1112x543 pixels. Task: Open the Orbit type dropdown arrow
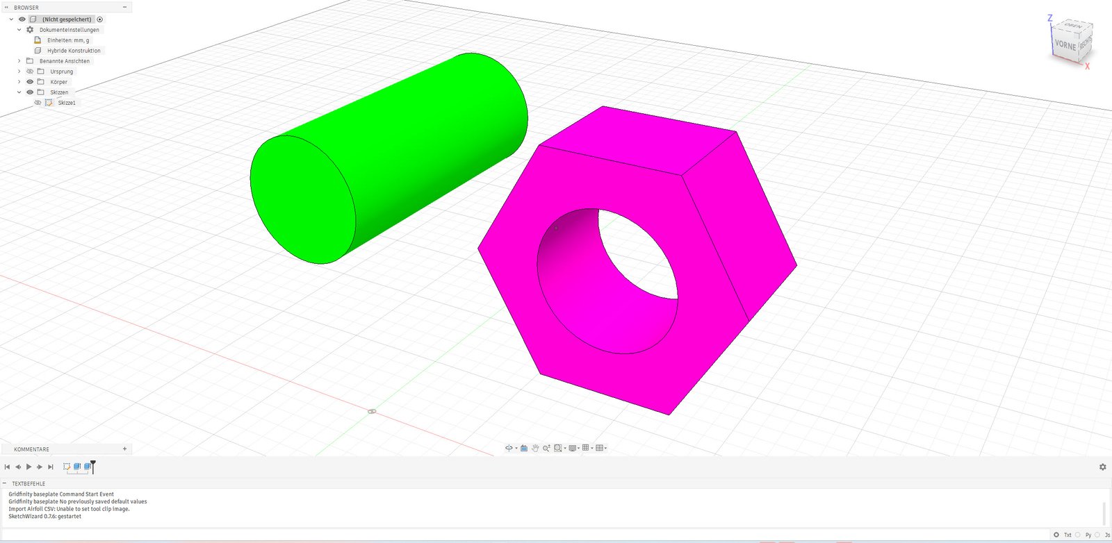pyautogui.click(x=516, y=448)
